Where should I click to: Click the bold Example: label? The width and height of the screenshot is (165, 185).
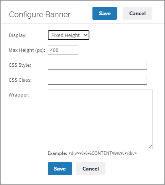(x=57, y=153)
